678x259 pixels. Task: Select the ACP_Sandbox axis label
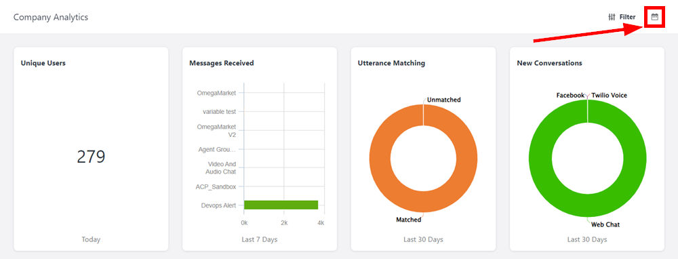(216, 187)
